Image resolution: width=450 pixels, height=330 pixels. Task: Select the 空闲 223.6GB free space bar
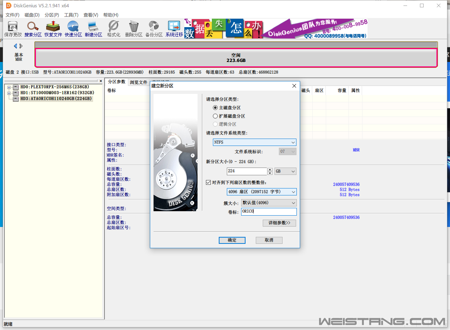[236, 58]
